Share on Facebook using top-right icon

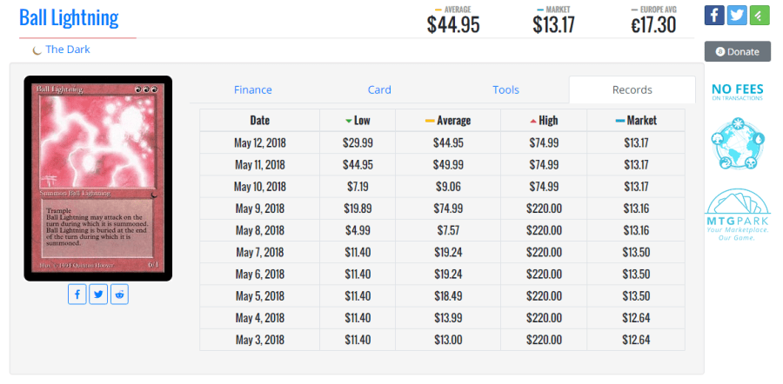tap(714, 15)
